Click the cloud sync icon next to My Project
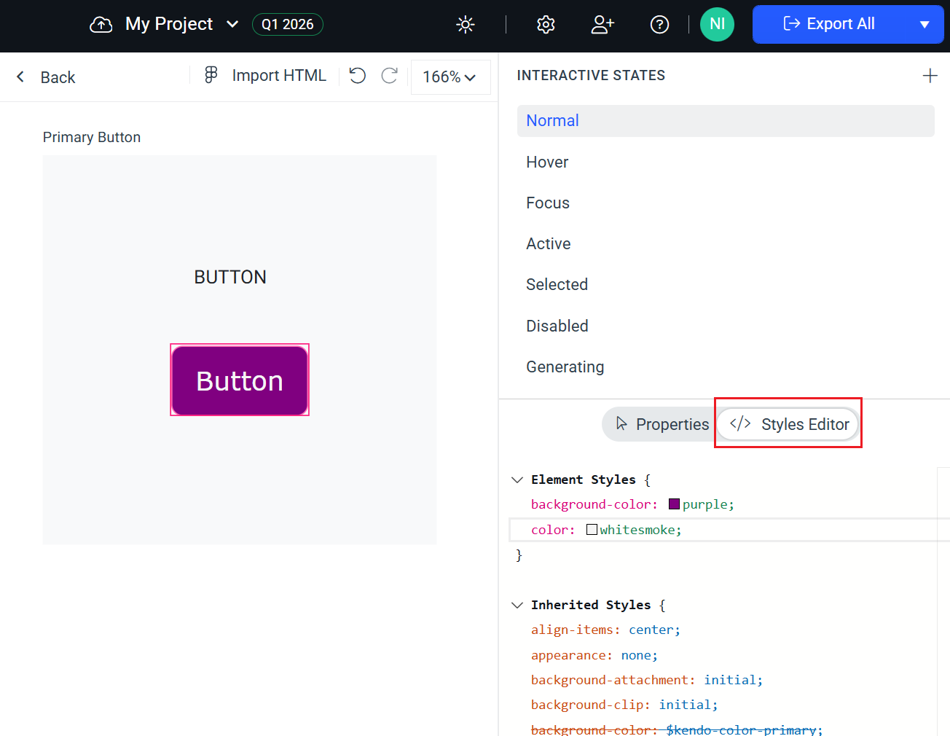Screen dimensions: 950x736 (101, 24)
